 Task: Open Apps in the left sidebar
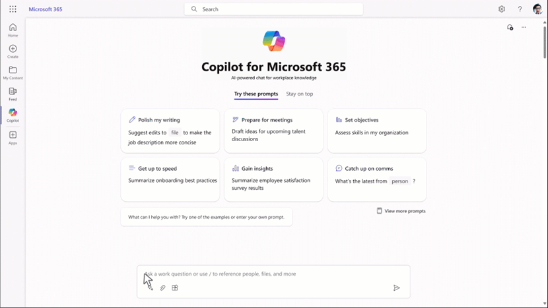click(13, 137)
